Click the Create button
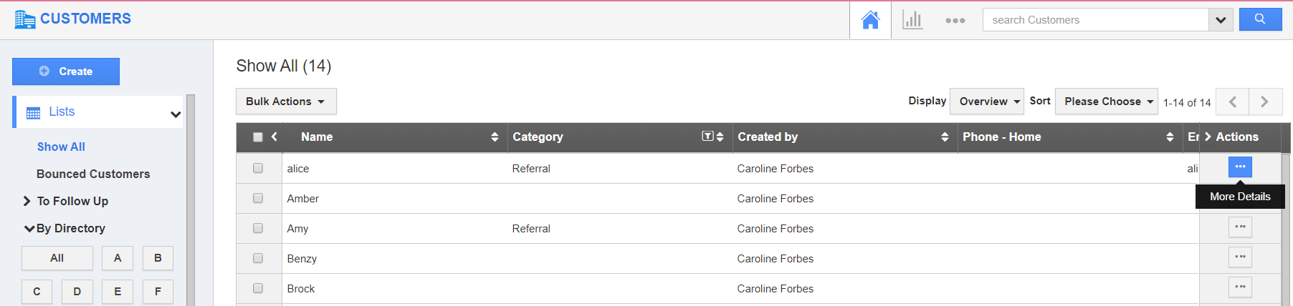The height and width of the screenshot is (306, 1293). (66, 71)
